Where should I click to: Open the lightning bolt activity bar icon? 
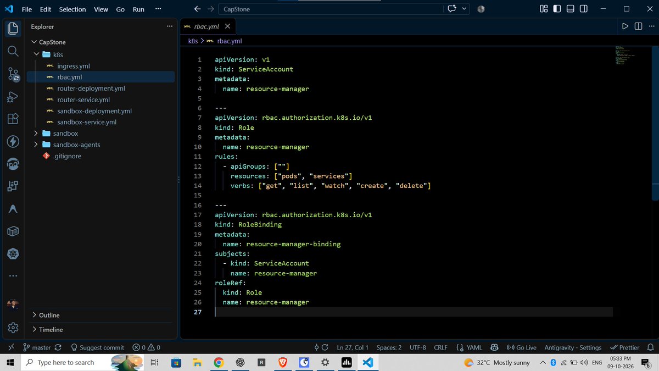point(13,141)
